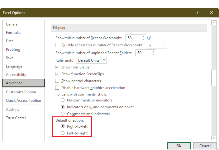Click OK to apply options

[179, 146]
